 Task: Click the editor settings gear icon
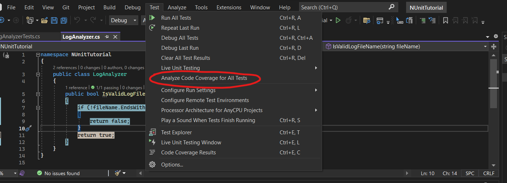pos(496,37)
